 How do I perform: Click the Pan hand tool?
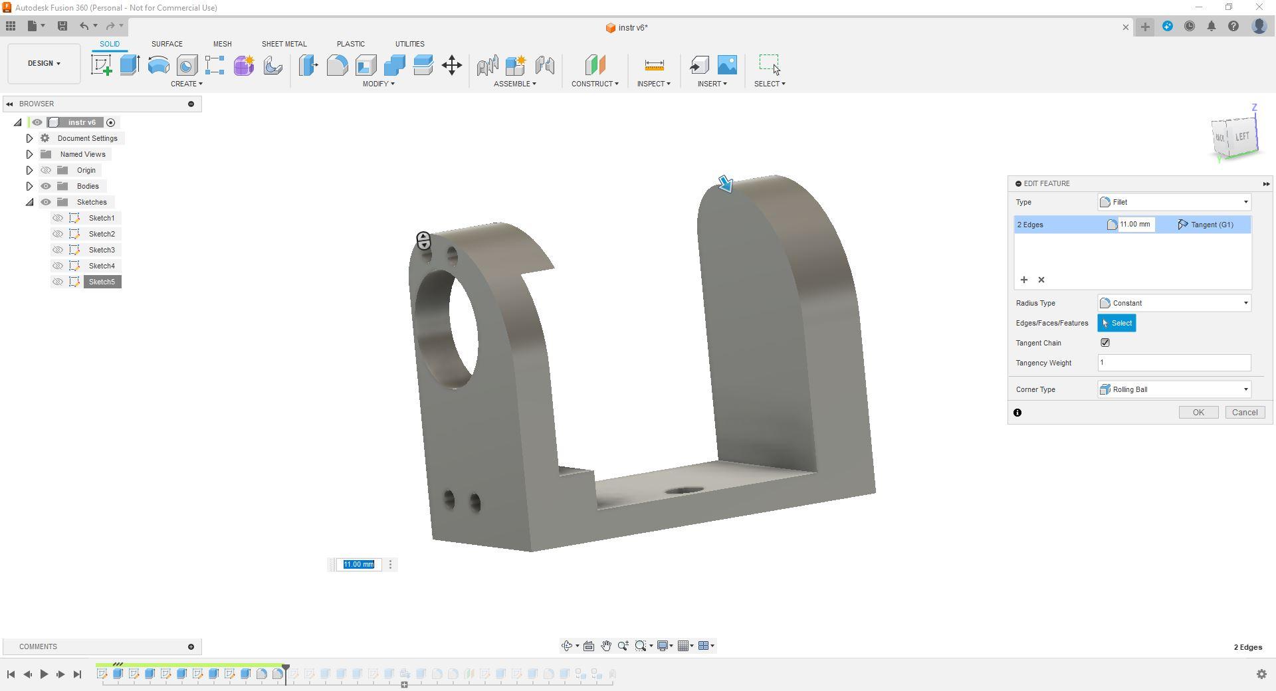pos(606,646)
